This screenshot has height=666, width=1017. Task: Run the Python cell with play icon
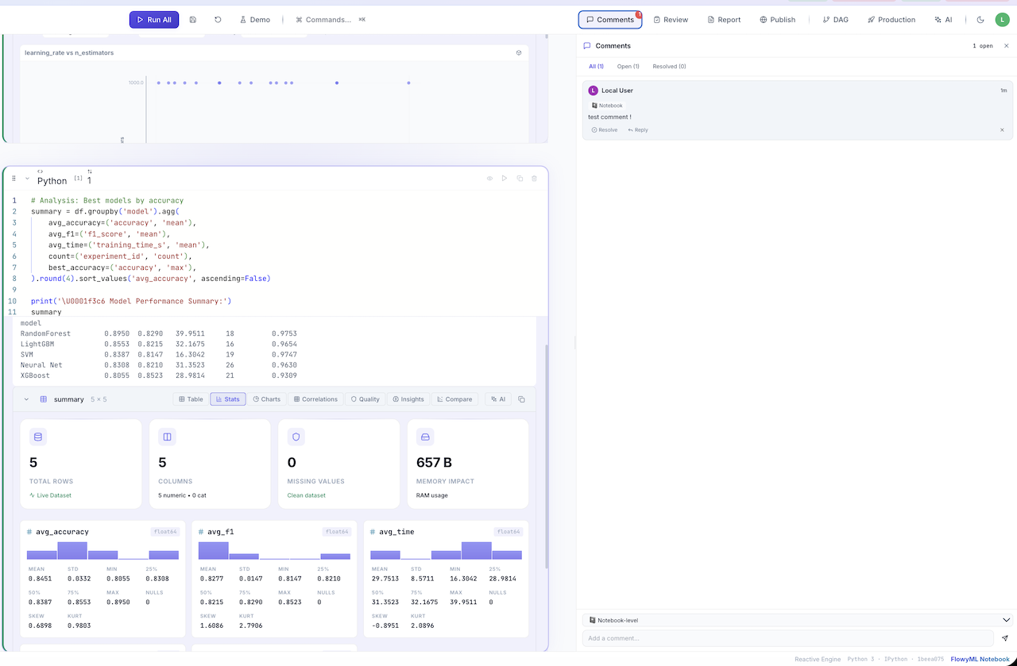(x=505, y=179)
